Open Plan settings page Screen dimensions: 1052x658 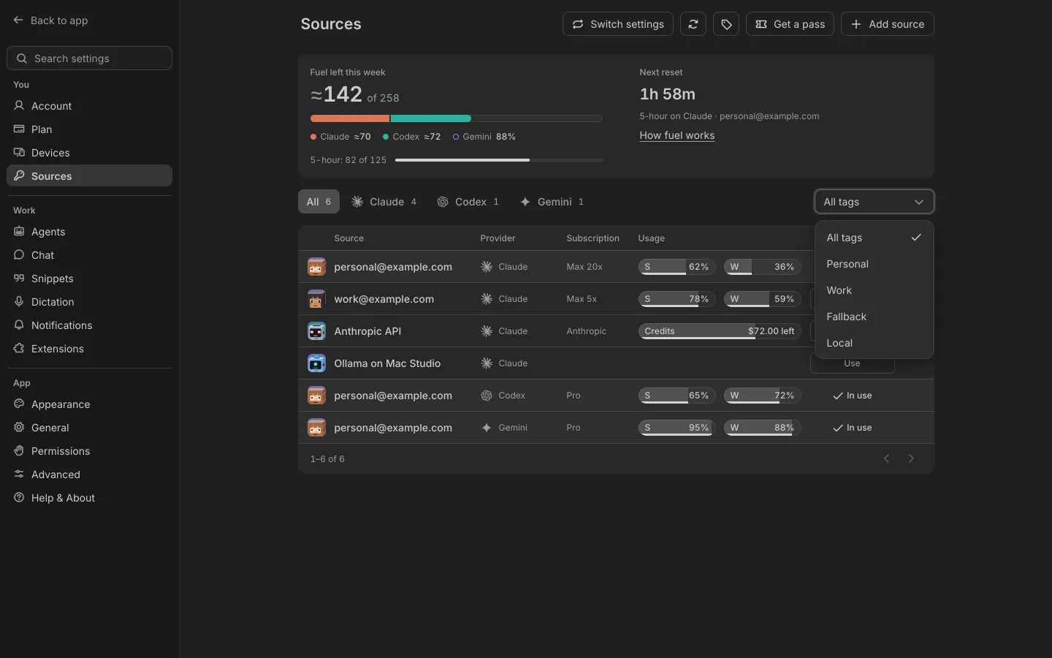[x=89, y=129]
